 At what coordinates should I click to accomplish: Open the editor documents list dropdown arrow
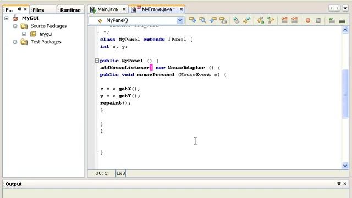coord(345,8)
